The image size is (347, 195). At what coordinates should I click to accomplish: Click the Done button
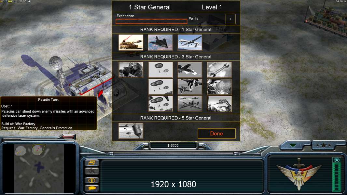pos(217,134)
